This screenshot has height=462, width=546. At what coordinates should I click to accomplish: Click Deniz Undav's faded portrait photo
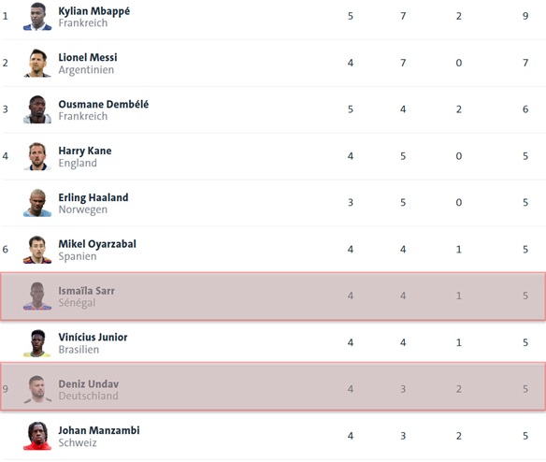[37, 390]
